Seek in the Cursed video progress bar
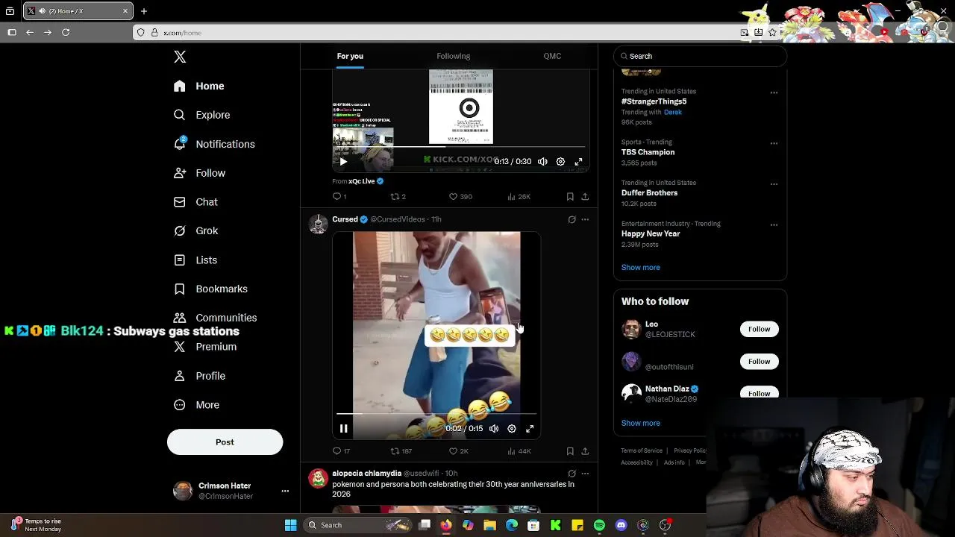This screenshot has height=537, width=955. [x=436, y=414]
